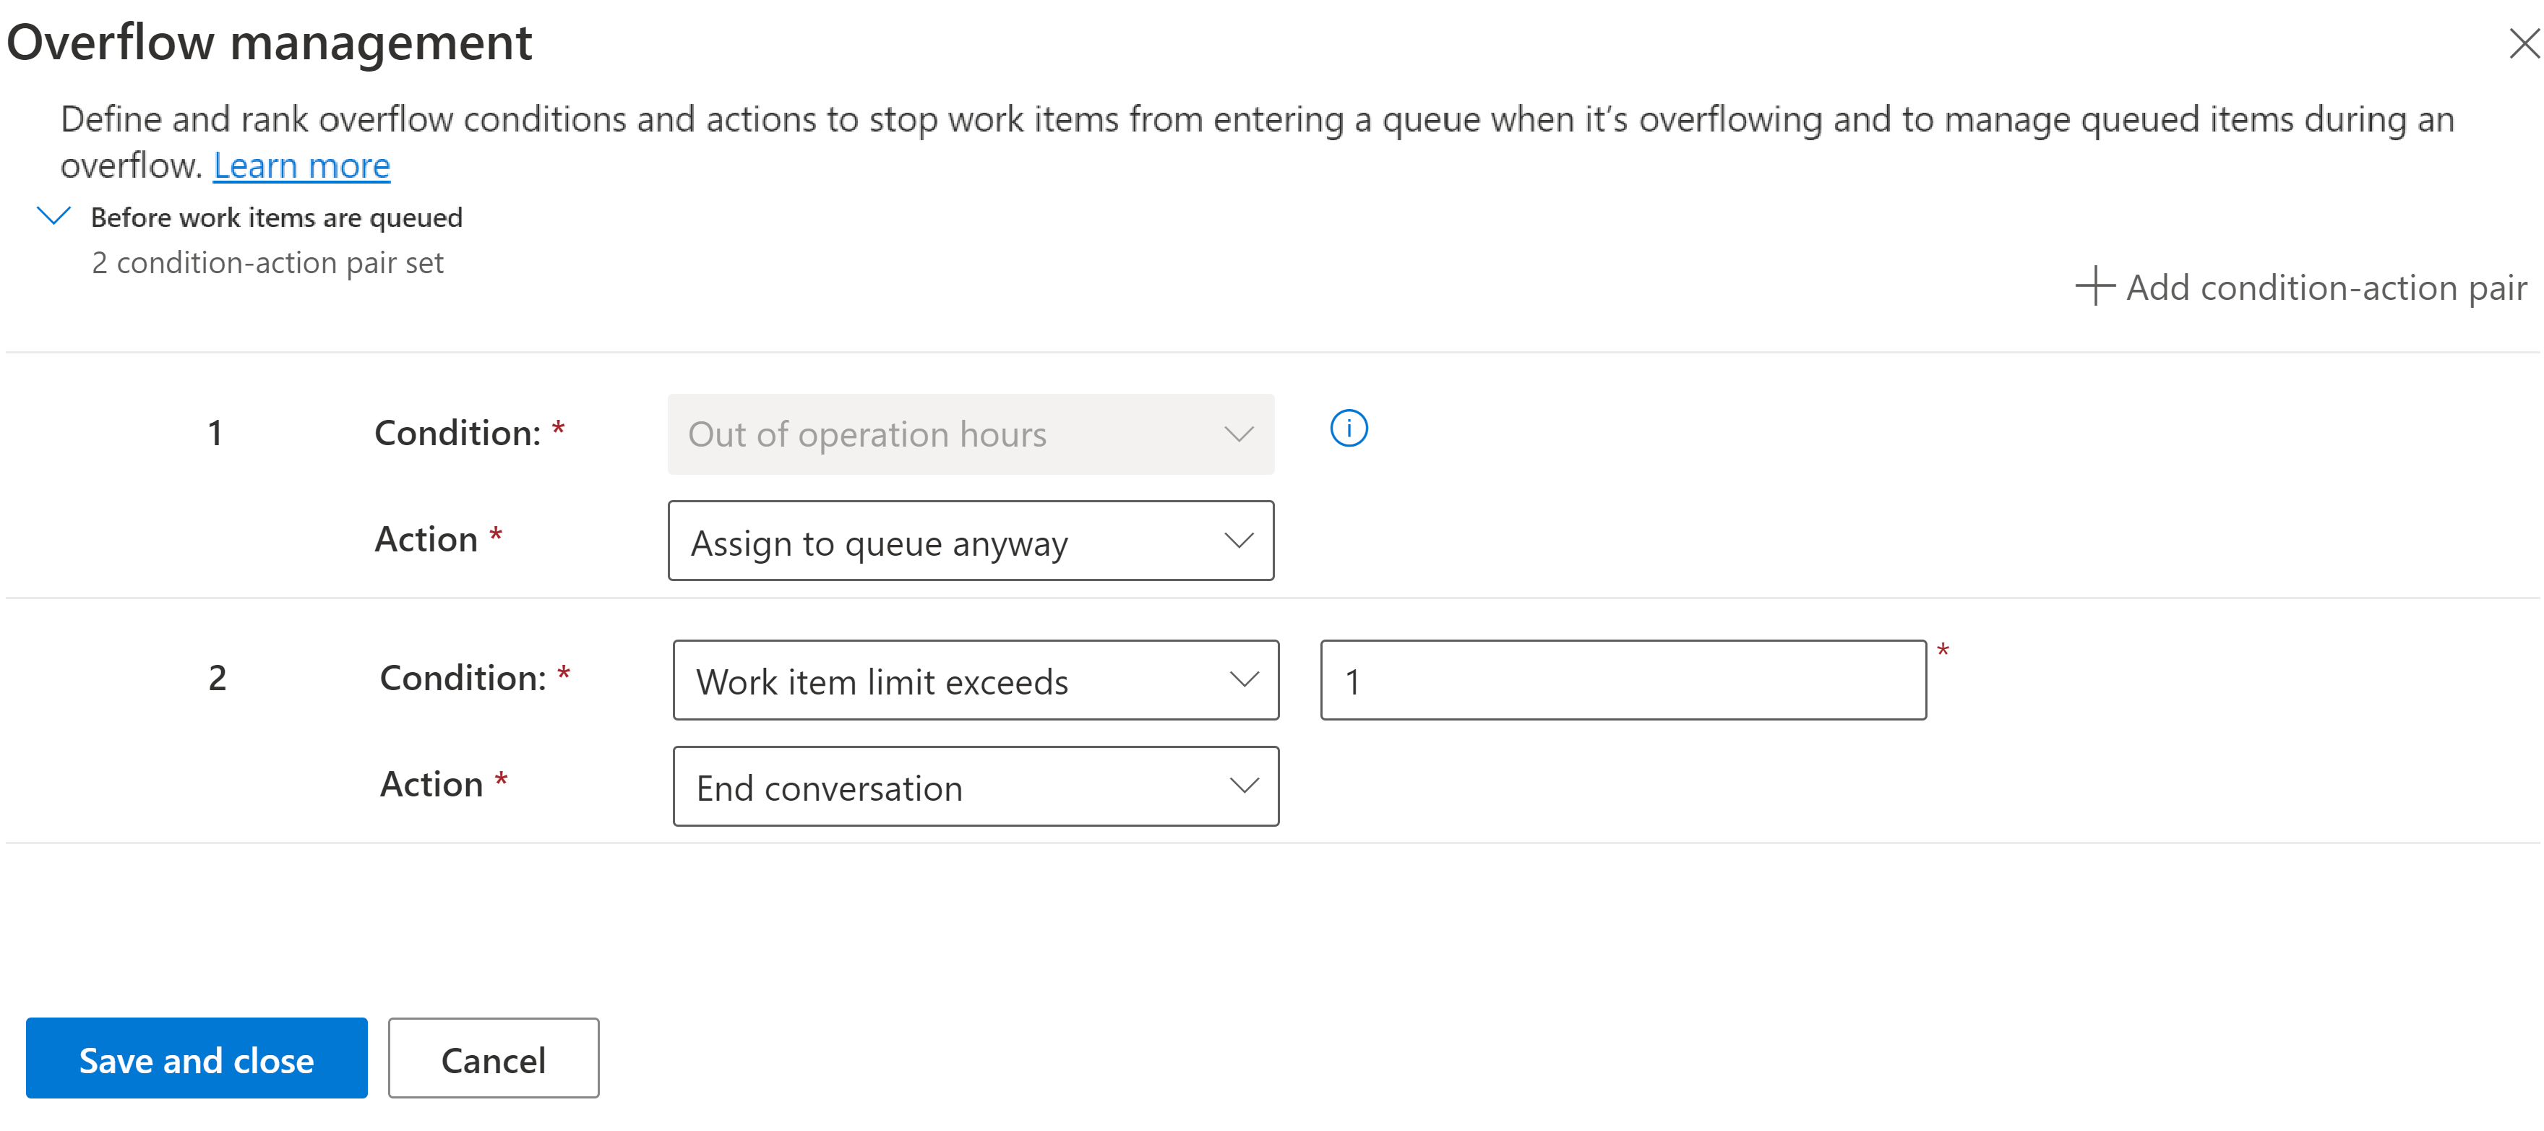
Task: Click the chevron on condition 1 dropdown
Action: (x=1239, y=434)
